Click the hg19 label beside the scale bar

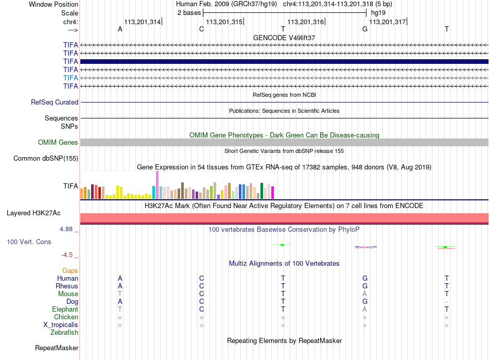378,13
